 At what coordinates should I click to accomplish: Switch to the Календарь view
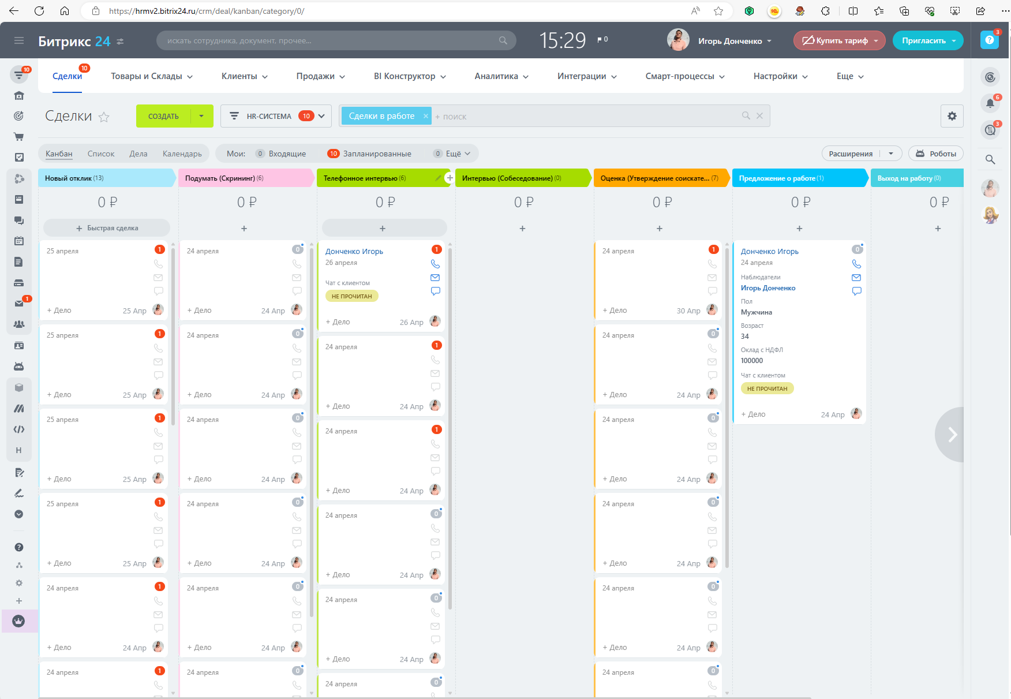pos(182,154)
